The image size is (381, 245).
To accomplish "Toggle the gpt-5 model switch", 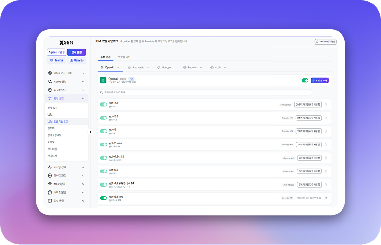I will coord(103,132).
